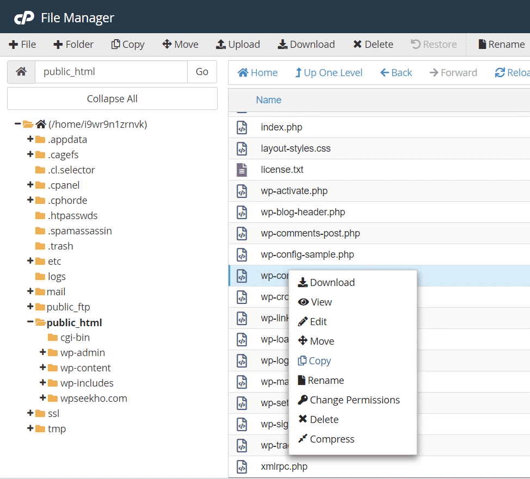This screenshot has height=479, width=530.
Task: Expand the public_ftp folder
Action: point(30,307)
